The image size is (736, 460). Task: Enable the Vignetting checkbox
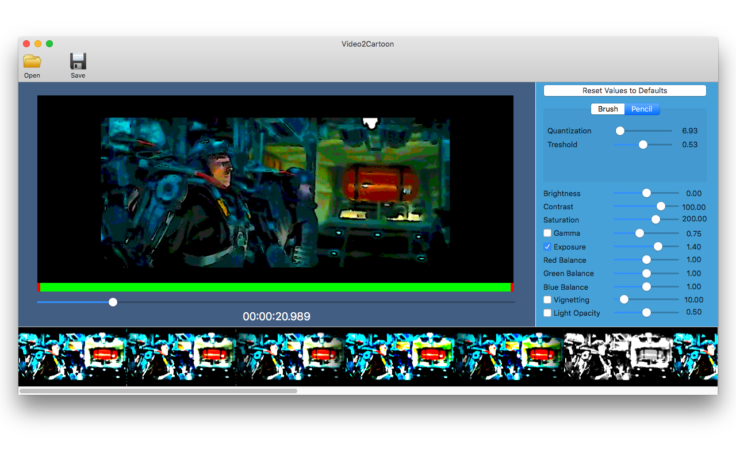coord(547,300)
